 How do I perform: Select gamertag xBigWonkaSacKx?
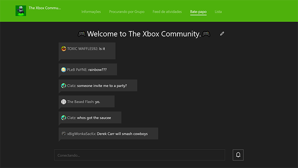pyautogui.click(x=81, y=134)
